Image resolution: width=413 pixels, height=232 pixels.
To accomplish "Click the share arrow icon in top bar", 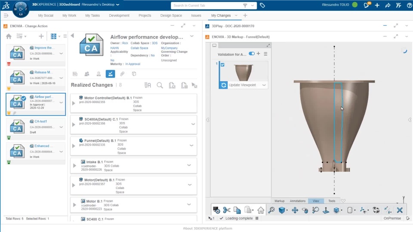I will coord(388,5).
